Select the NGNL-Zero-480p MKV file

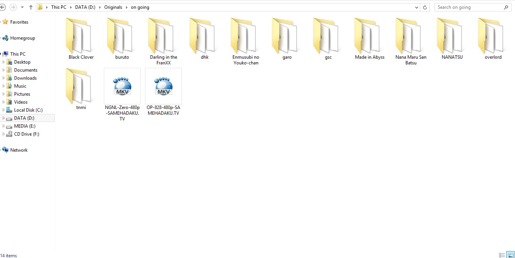click(122, 95)
